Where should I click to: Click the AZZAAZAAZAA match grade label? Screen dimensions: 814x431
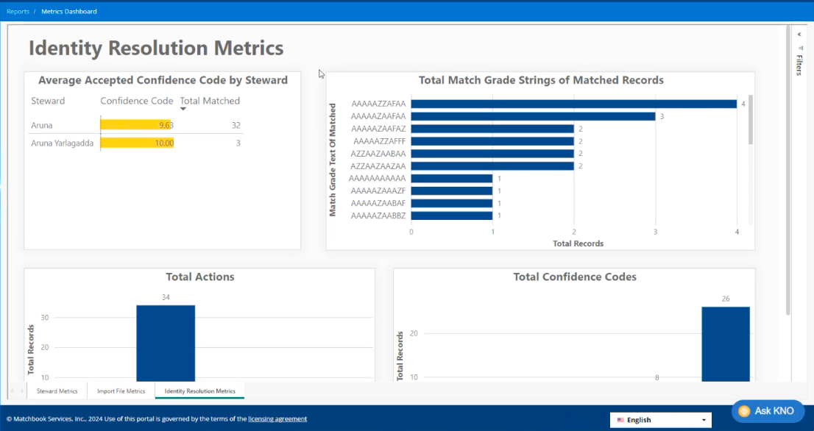tap(378, 166)
